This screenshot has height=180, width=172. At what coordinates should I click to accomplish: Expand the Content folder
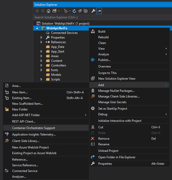(41, 61)
